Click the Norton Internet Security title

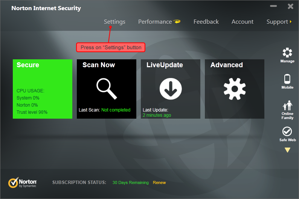pos(46,8)
